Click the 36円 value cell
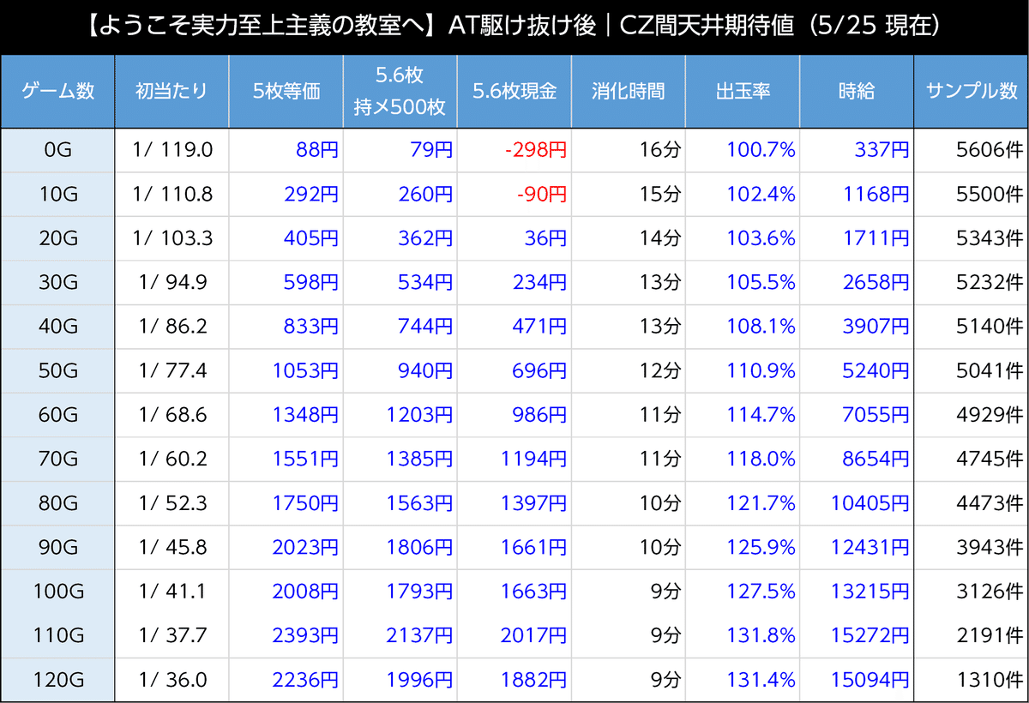1029x703 pixels. click(514, 238)
